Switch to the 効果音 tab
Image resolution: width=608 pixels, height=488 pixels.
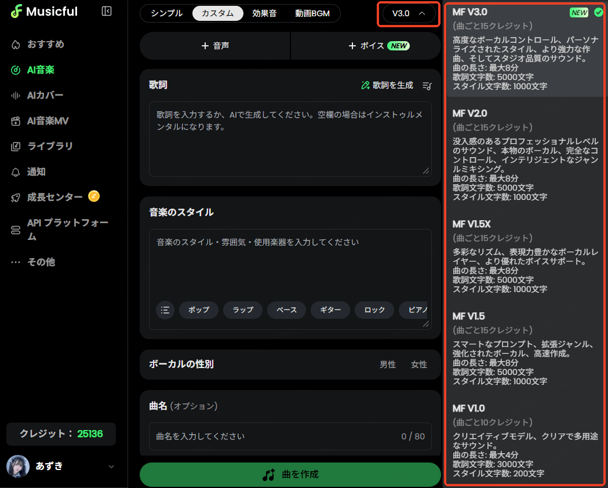click(x=264, y=13)
